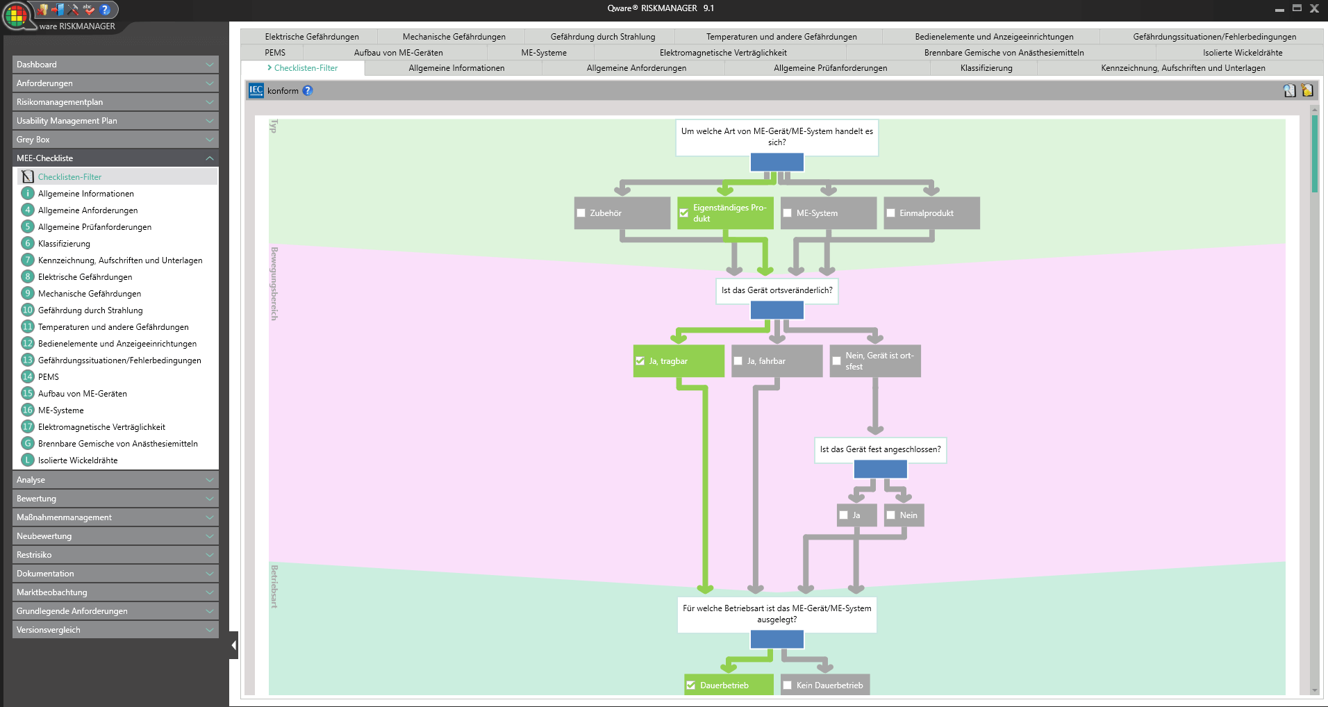1328x707 pixels.
Task: Expand the Anforderungen section
Action: coord(115,83)
